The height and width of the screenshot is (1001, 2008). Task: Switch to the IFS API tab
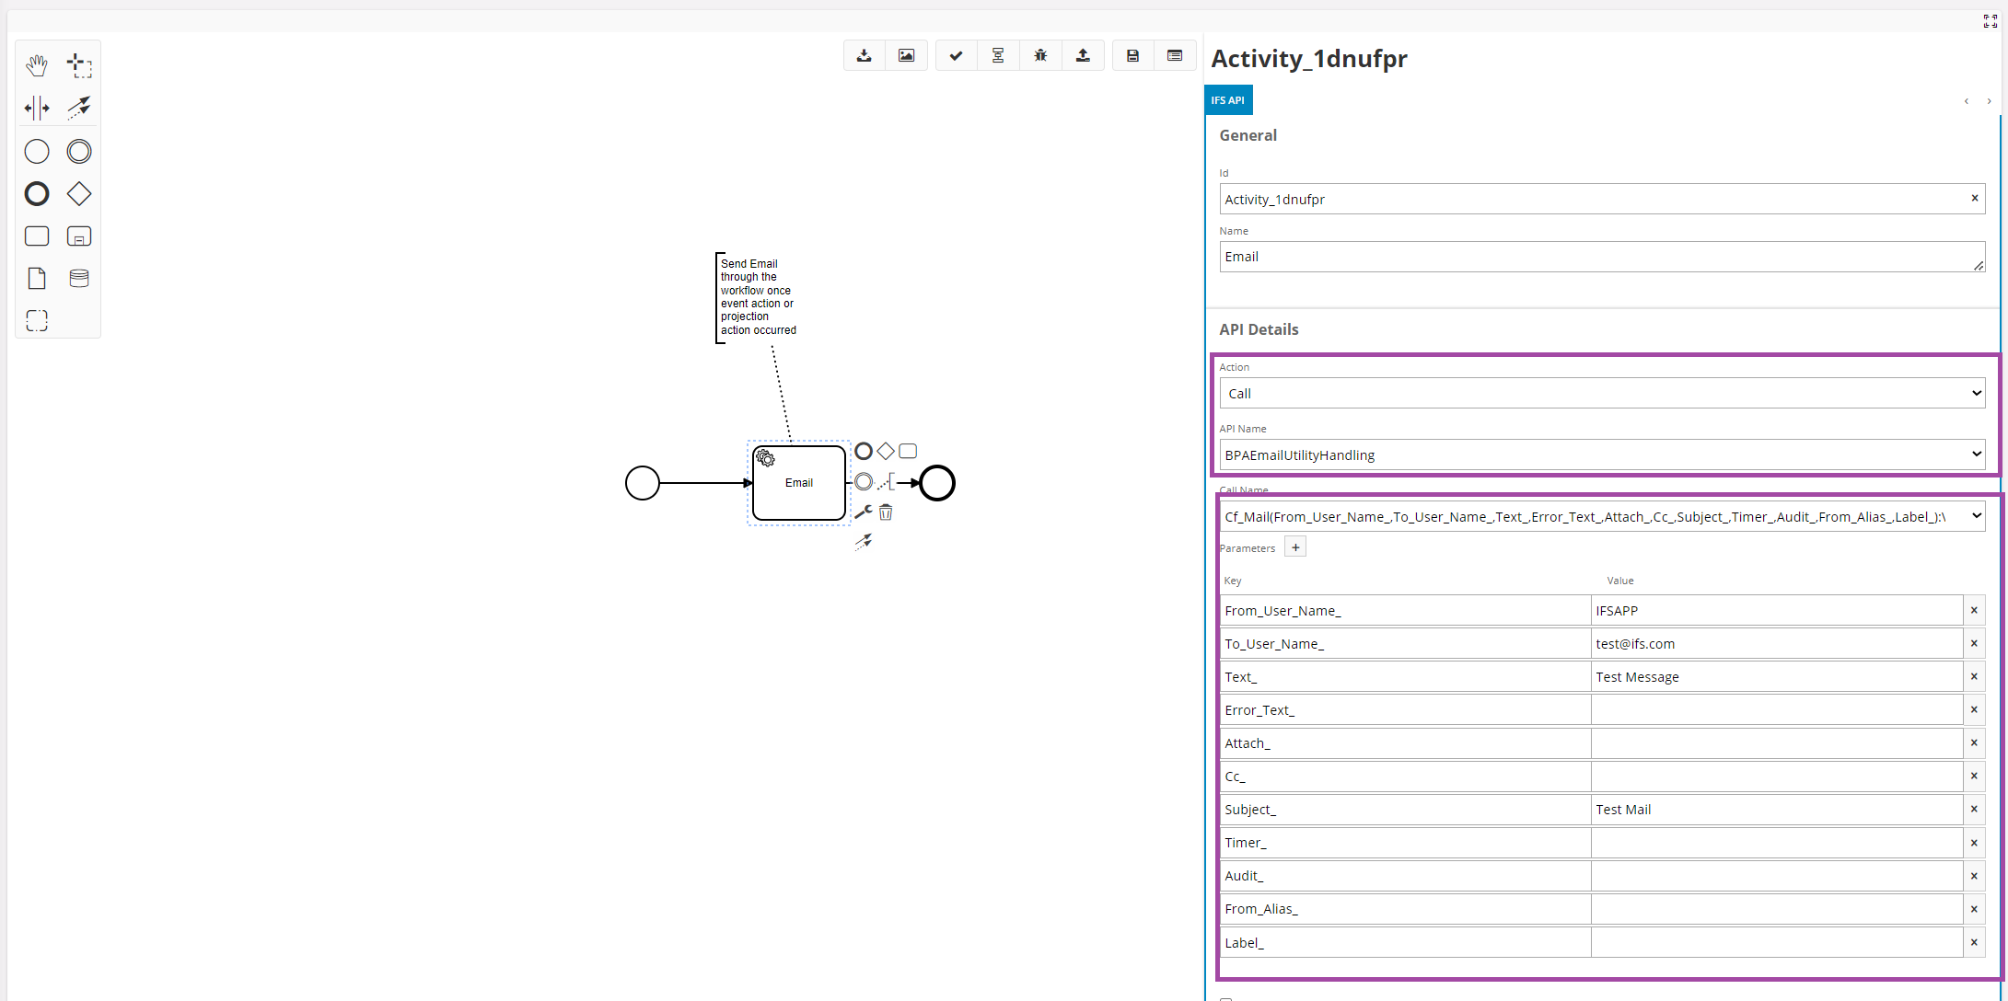[x=1227, y=100]
